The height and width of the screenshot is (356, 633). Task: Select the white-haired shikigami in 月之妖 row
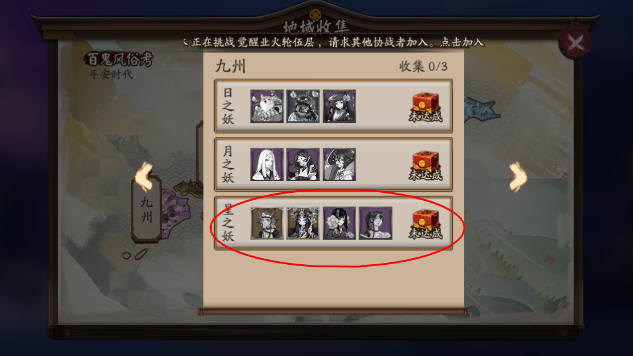267,164
